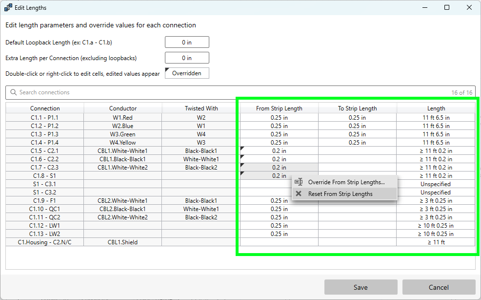This screenshot has width=481, height=300.
Task: Click the Search connections box
Action: pyautogui.click(x=240, y=92)
